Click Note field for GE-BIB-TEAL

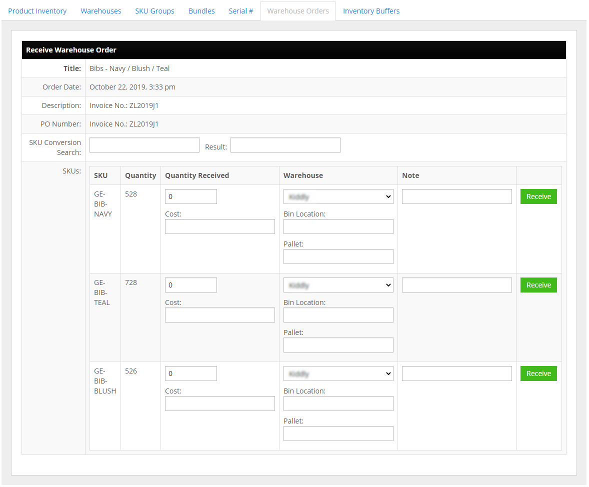coord(457,285)
